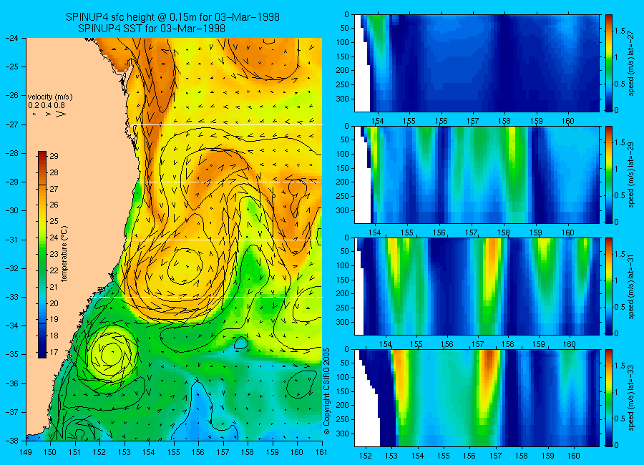Viewport: 644px width, 465px height.
Task: Click the -34 latitude label on the map axis
Action: pyautogui.click(x=12, y=325)
